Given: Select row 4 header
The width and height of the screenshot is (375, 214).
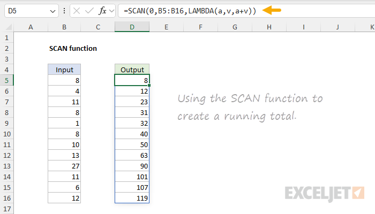Looking at the screenshot, I should click(x=6, y=70).
